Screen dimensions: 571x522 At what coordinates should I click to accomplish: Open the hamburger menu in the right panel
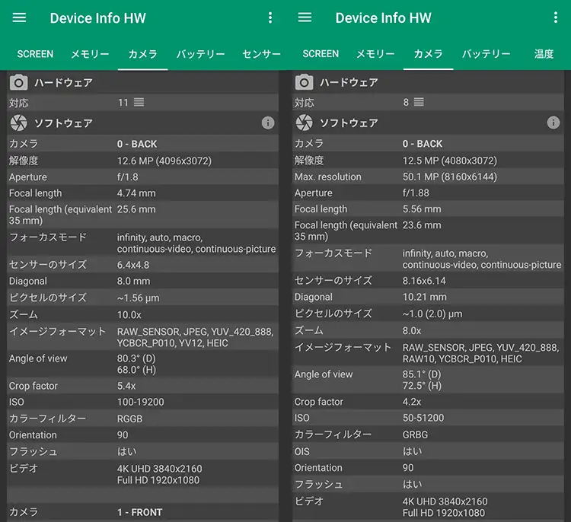pos(305,18)
